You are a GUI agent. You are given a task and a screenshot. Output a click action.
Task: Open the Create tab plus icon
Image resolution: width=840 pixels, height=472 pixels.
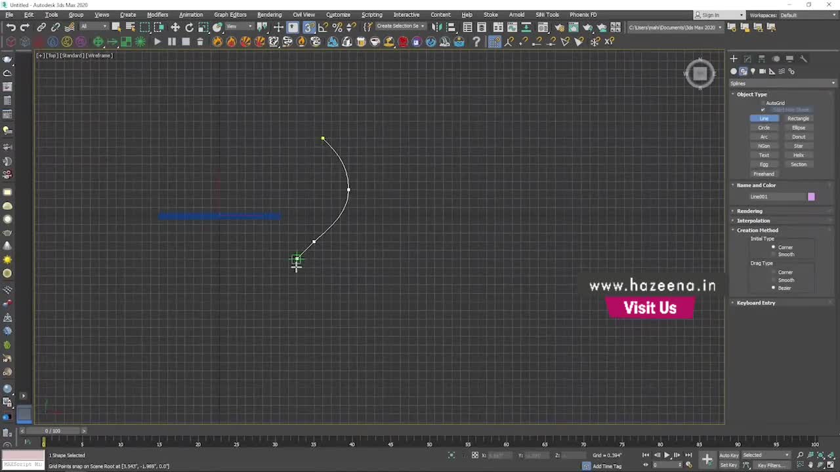click(734, 58)
